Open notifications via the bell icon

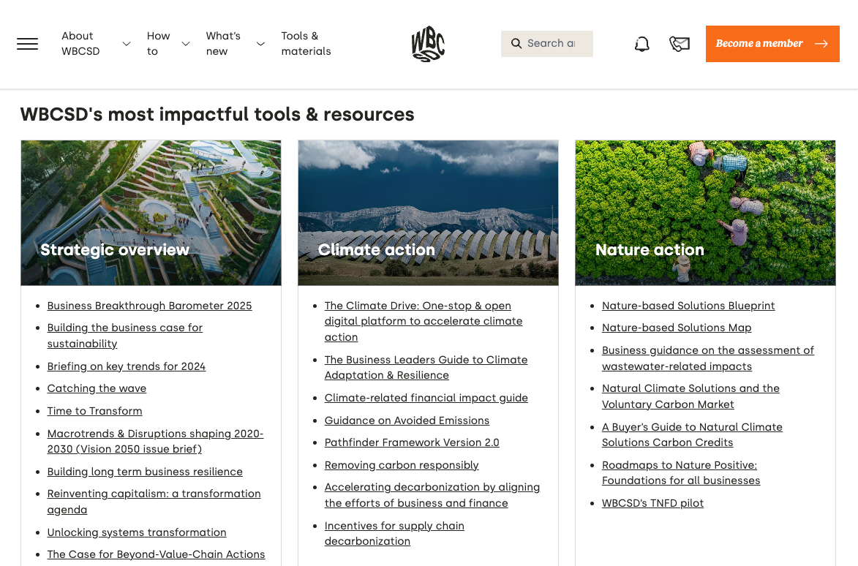point(641,44)
